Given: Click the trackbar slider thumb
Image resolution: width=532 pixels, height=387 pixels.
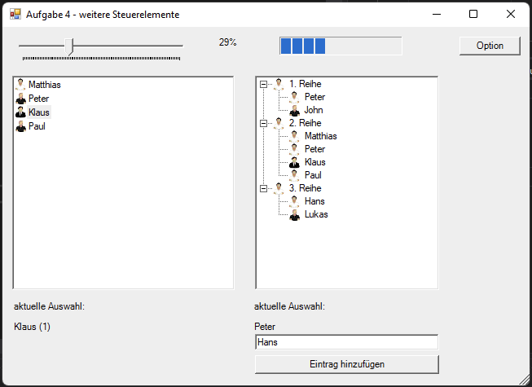Looking at the screenshot, I should pos(69,46).
